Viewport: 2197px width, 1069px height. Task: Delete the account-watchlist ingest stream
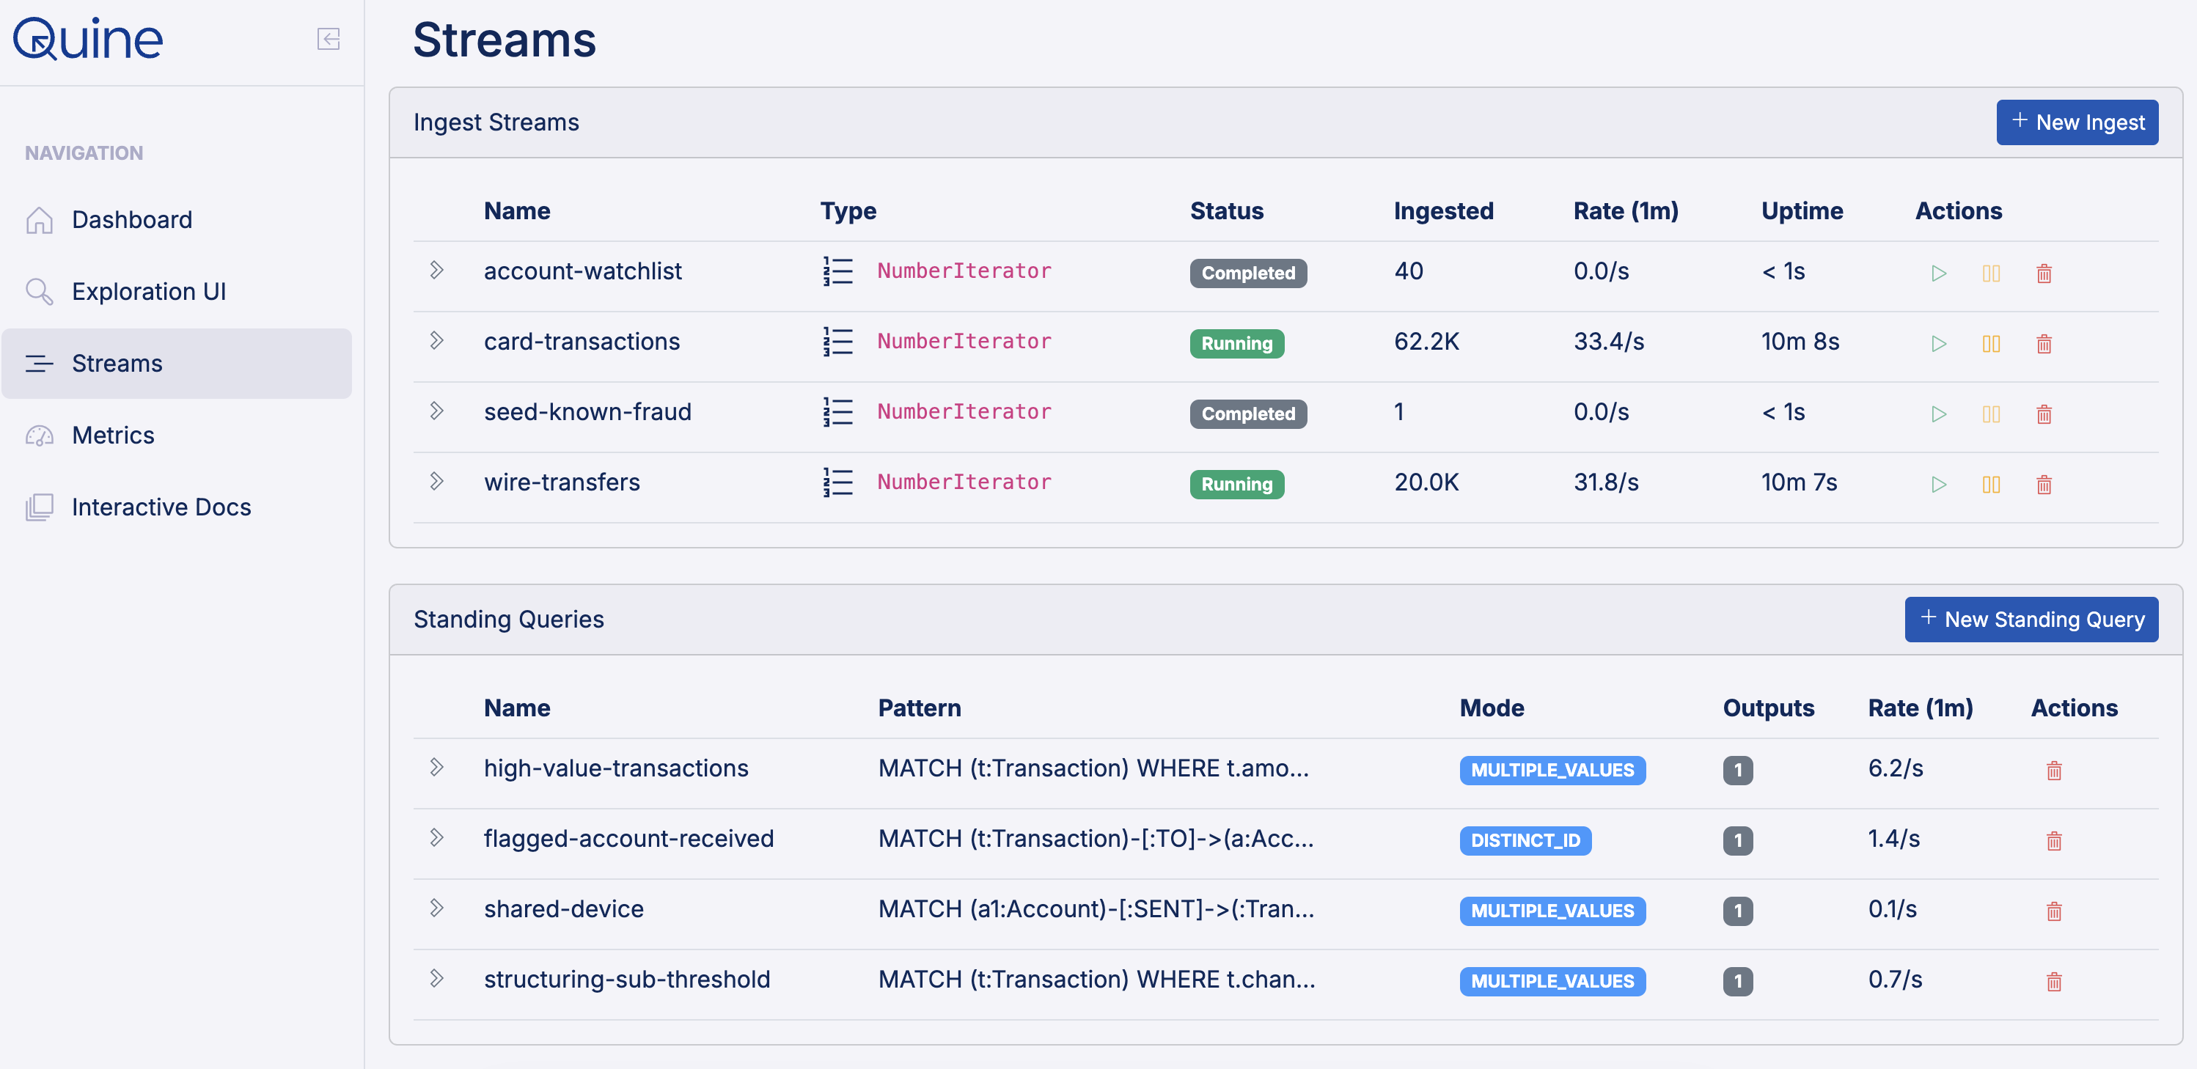point(2044,273)
